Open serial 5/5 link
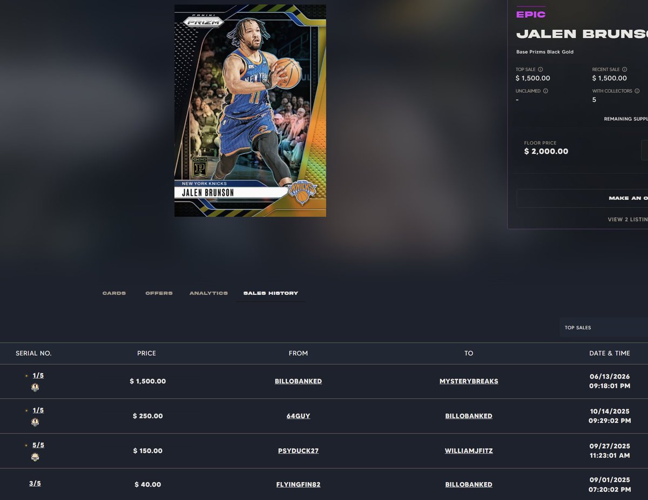The image size is (648, 500). 38,445
